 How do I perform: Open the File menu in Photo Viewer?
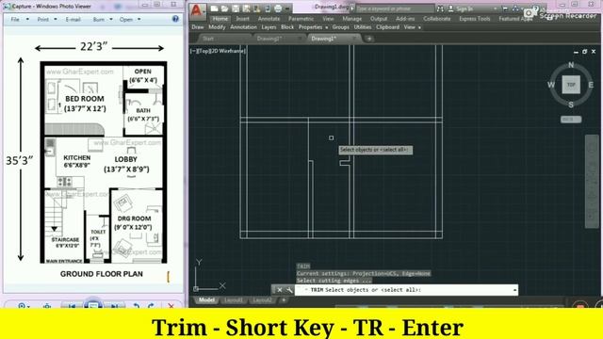point(19,19)
